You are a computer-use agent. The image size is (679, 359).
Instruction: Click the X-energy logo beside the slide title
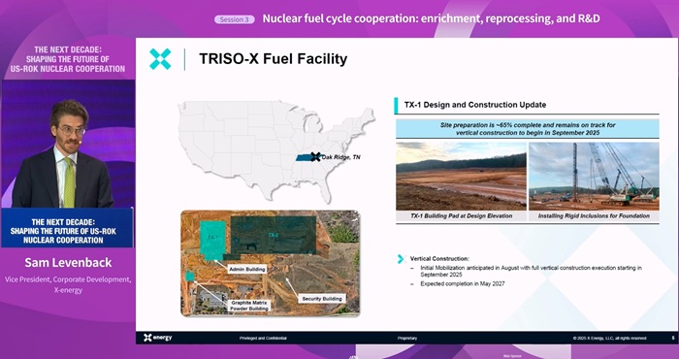160,59
